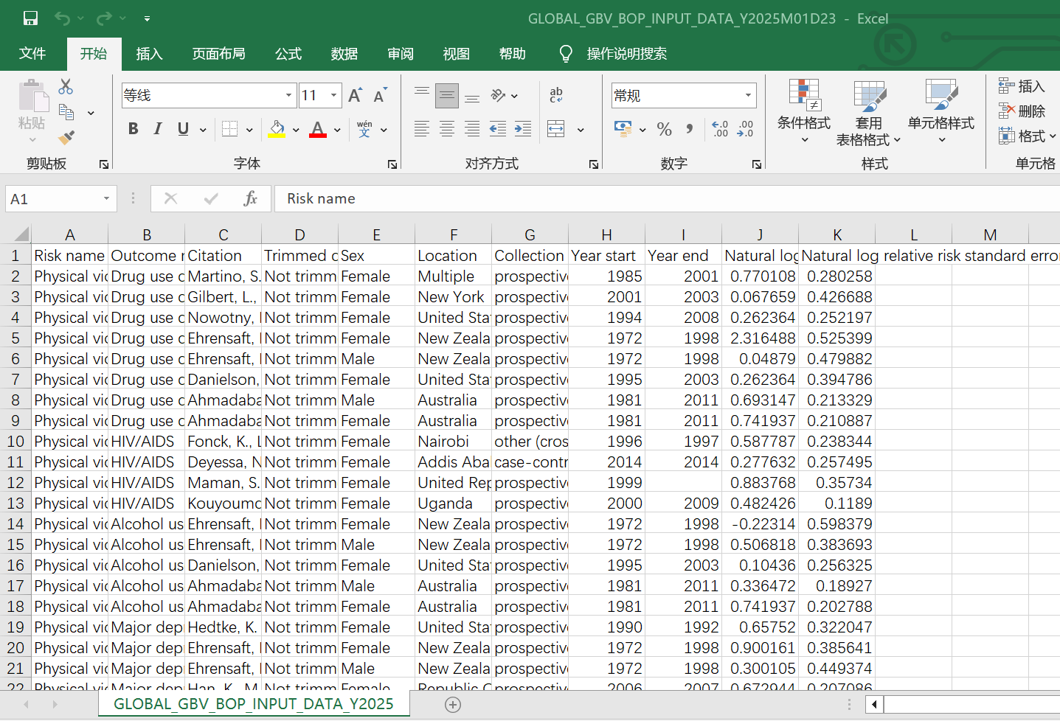Expand the font size dropdown
This screenshot has width=1060, height=721.
(333, 95)
